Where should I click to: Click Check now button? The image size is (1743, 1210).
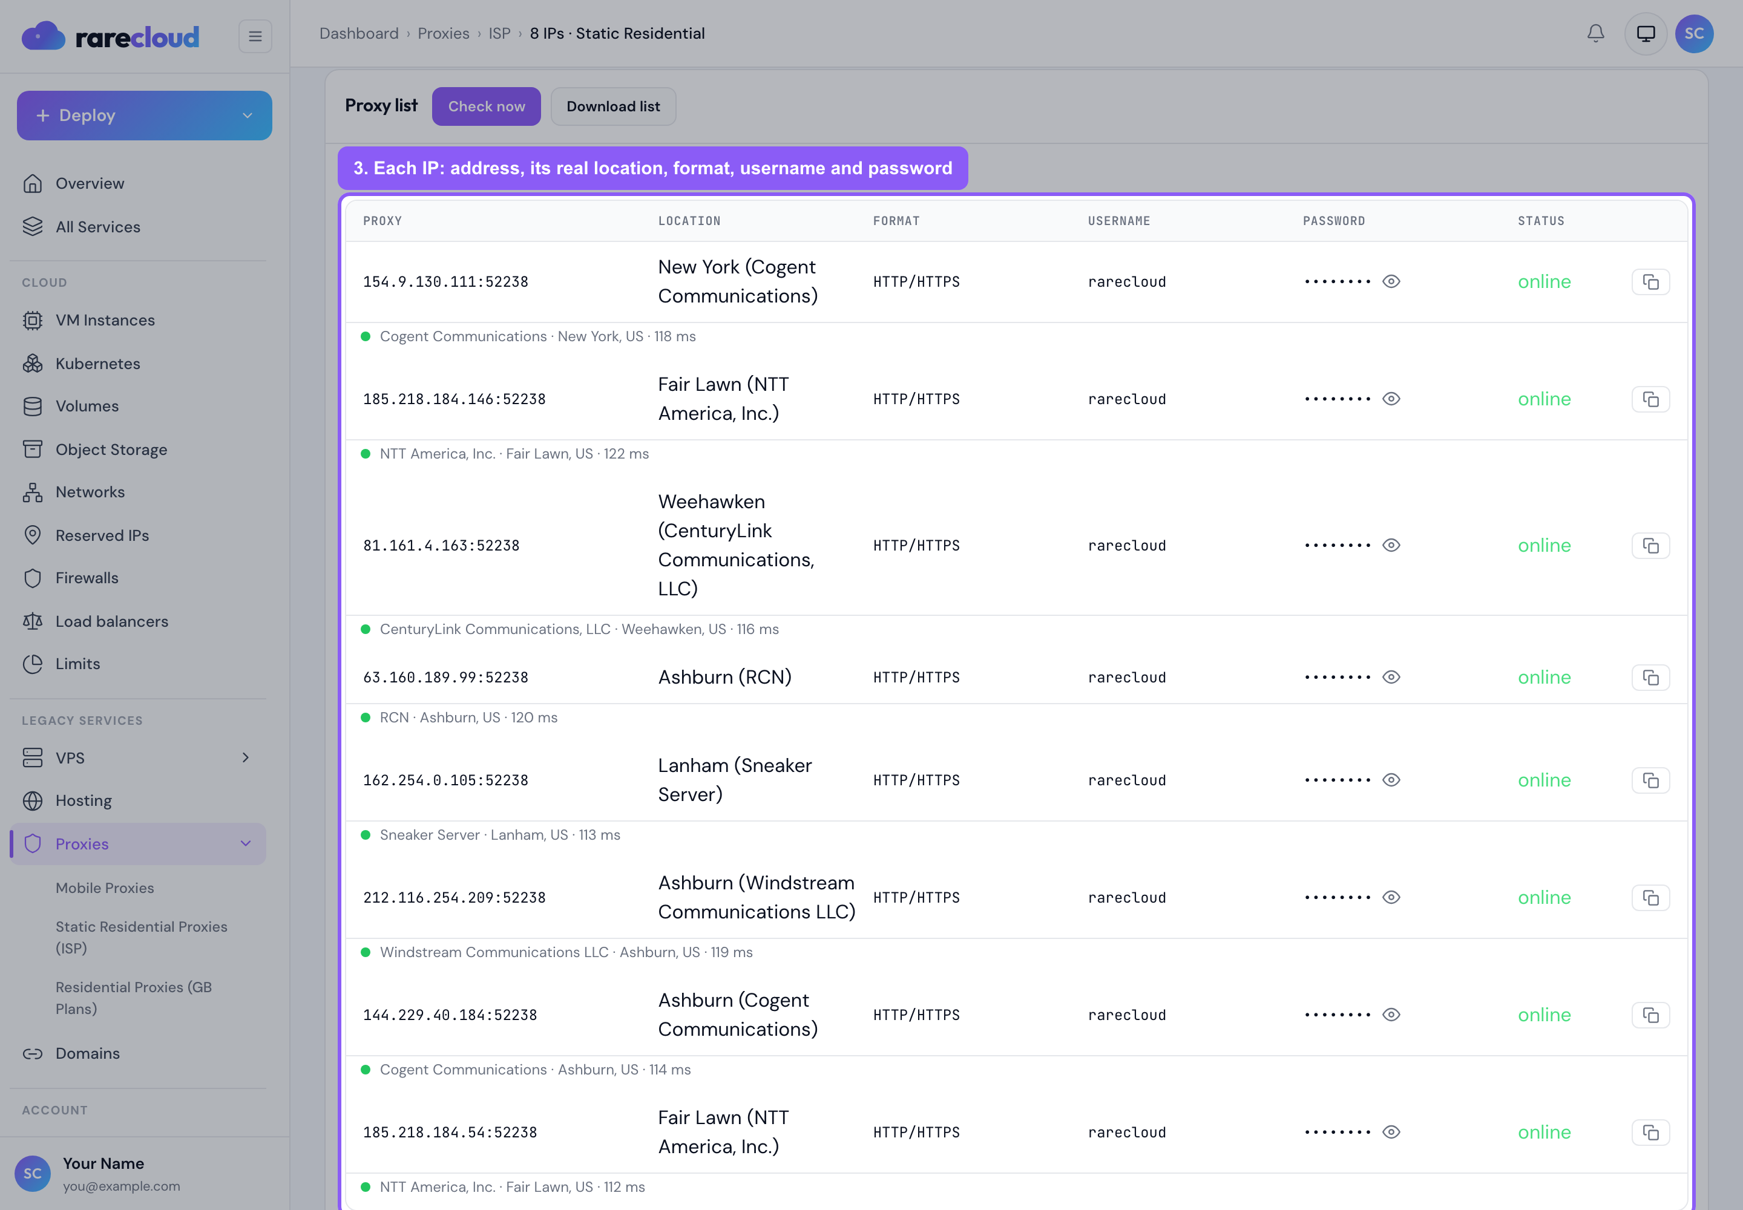pos(486,106)
